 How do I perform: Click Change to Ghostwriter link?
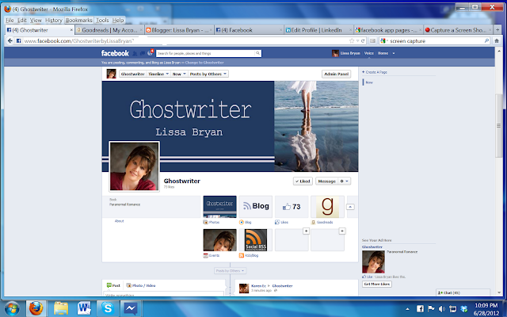pos(204,63)
